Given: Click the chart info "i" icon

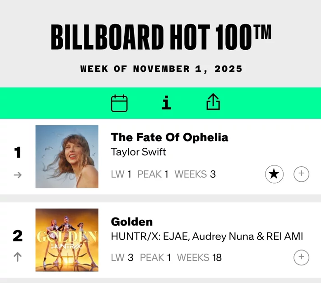Looking at the screenshot, I should (x=166, y=103).
